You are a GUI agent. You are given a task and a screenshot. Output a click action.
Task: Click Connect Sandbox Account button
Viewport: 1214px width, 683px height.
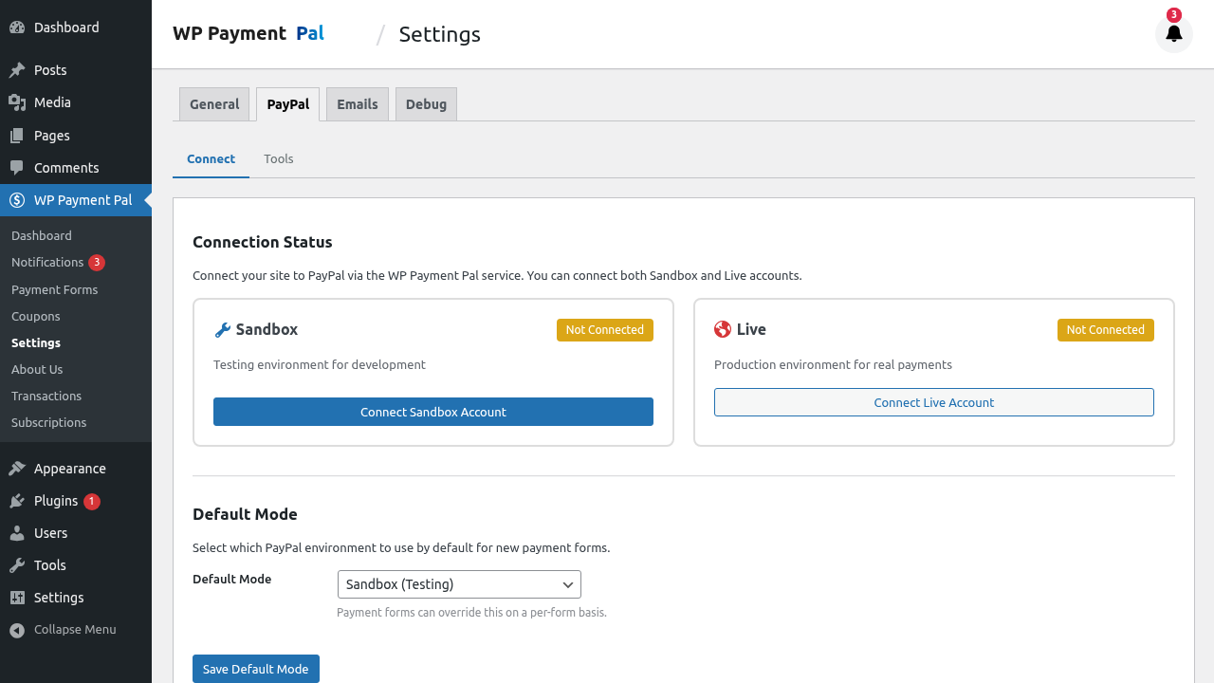(432, 411)
